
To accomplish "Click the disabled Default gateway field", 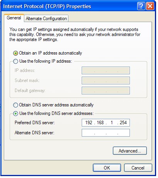I will pos(106,91).
